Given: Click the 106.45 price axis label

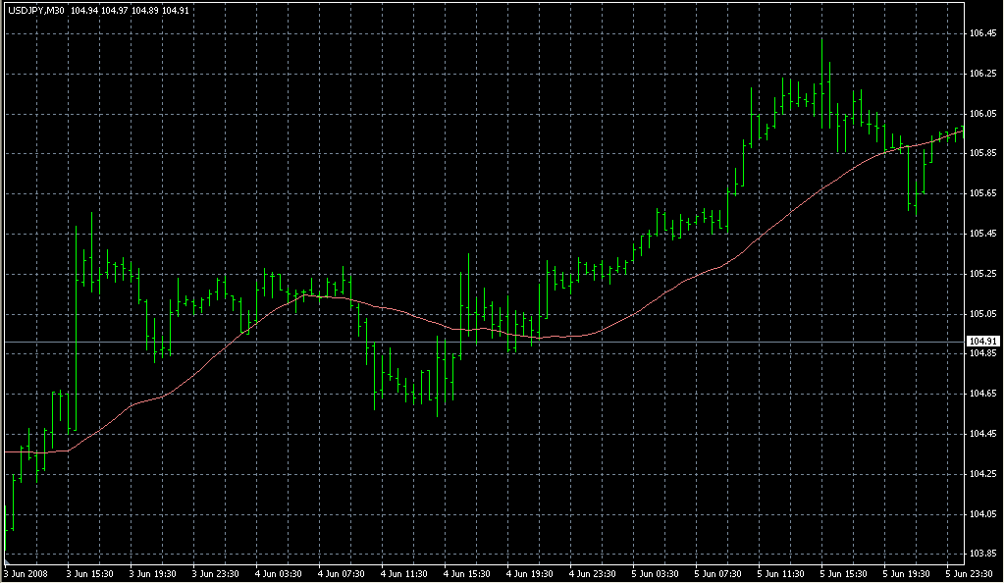Looking at the screenshot, I should click(x=982, y=33).
